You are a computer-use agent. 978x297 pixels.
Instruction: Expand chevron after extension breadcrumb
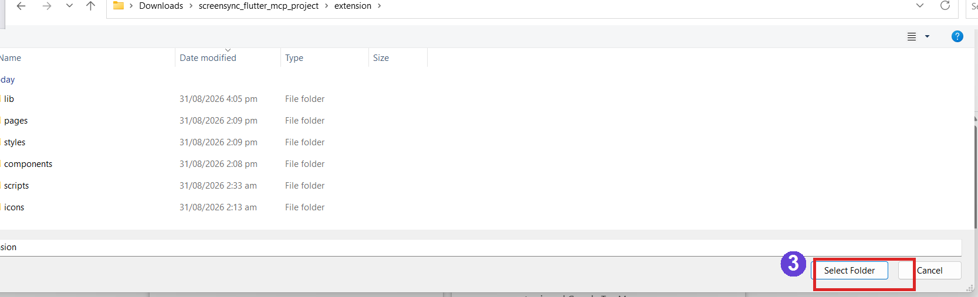point(379,6)
